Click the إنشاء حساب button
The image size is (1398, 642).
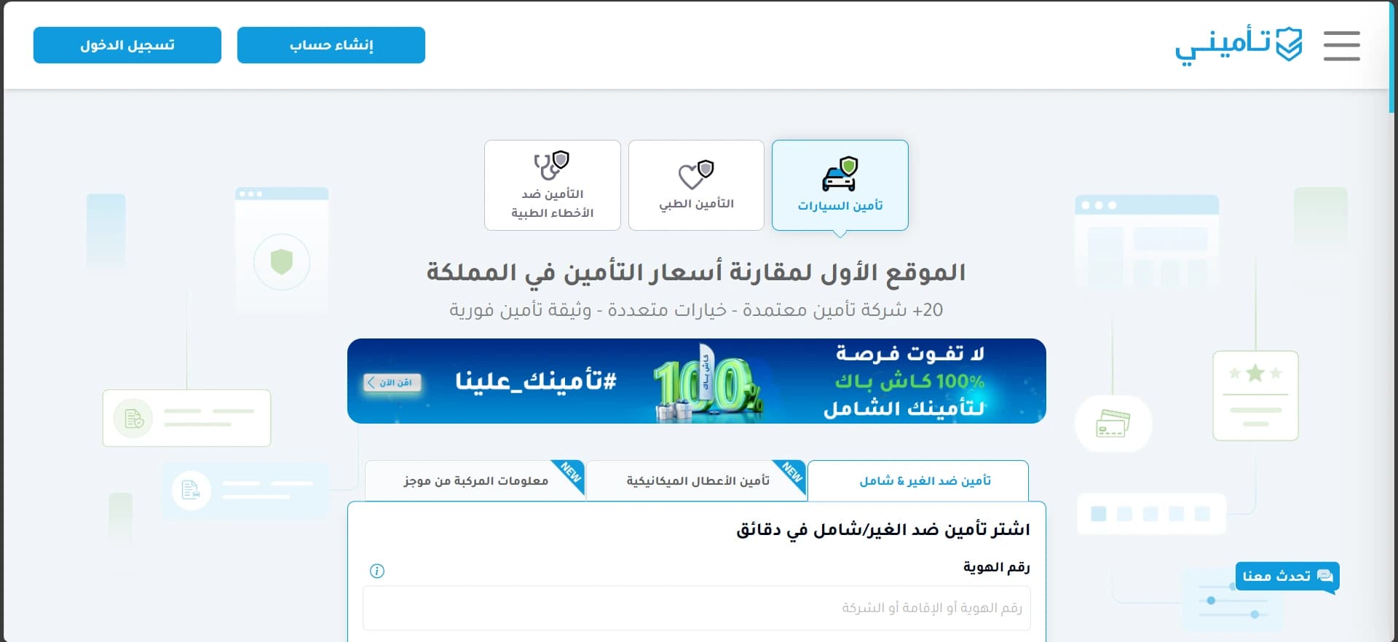tap(331, 45)
